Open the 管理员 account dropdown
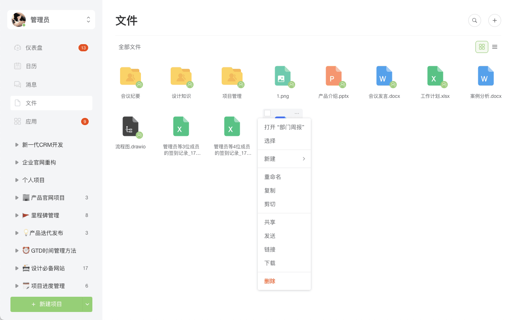This screenshot has height=320, width=514. [x=51, y=19]
